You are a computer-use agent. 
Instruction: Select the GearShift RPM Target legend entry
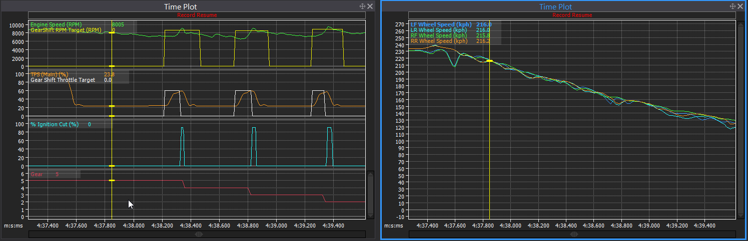pyautogui.click(x=66, y=30)
